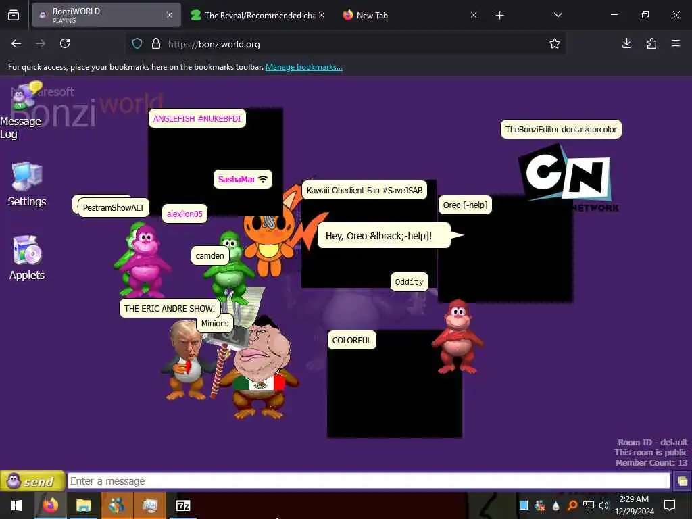
Task: Close the New Tab tab
Action: click(474, 15)
